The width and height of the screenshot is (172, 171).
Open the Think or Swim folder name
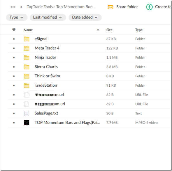[47, 76]
